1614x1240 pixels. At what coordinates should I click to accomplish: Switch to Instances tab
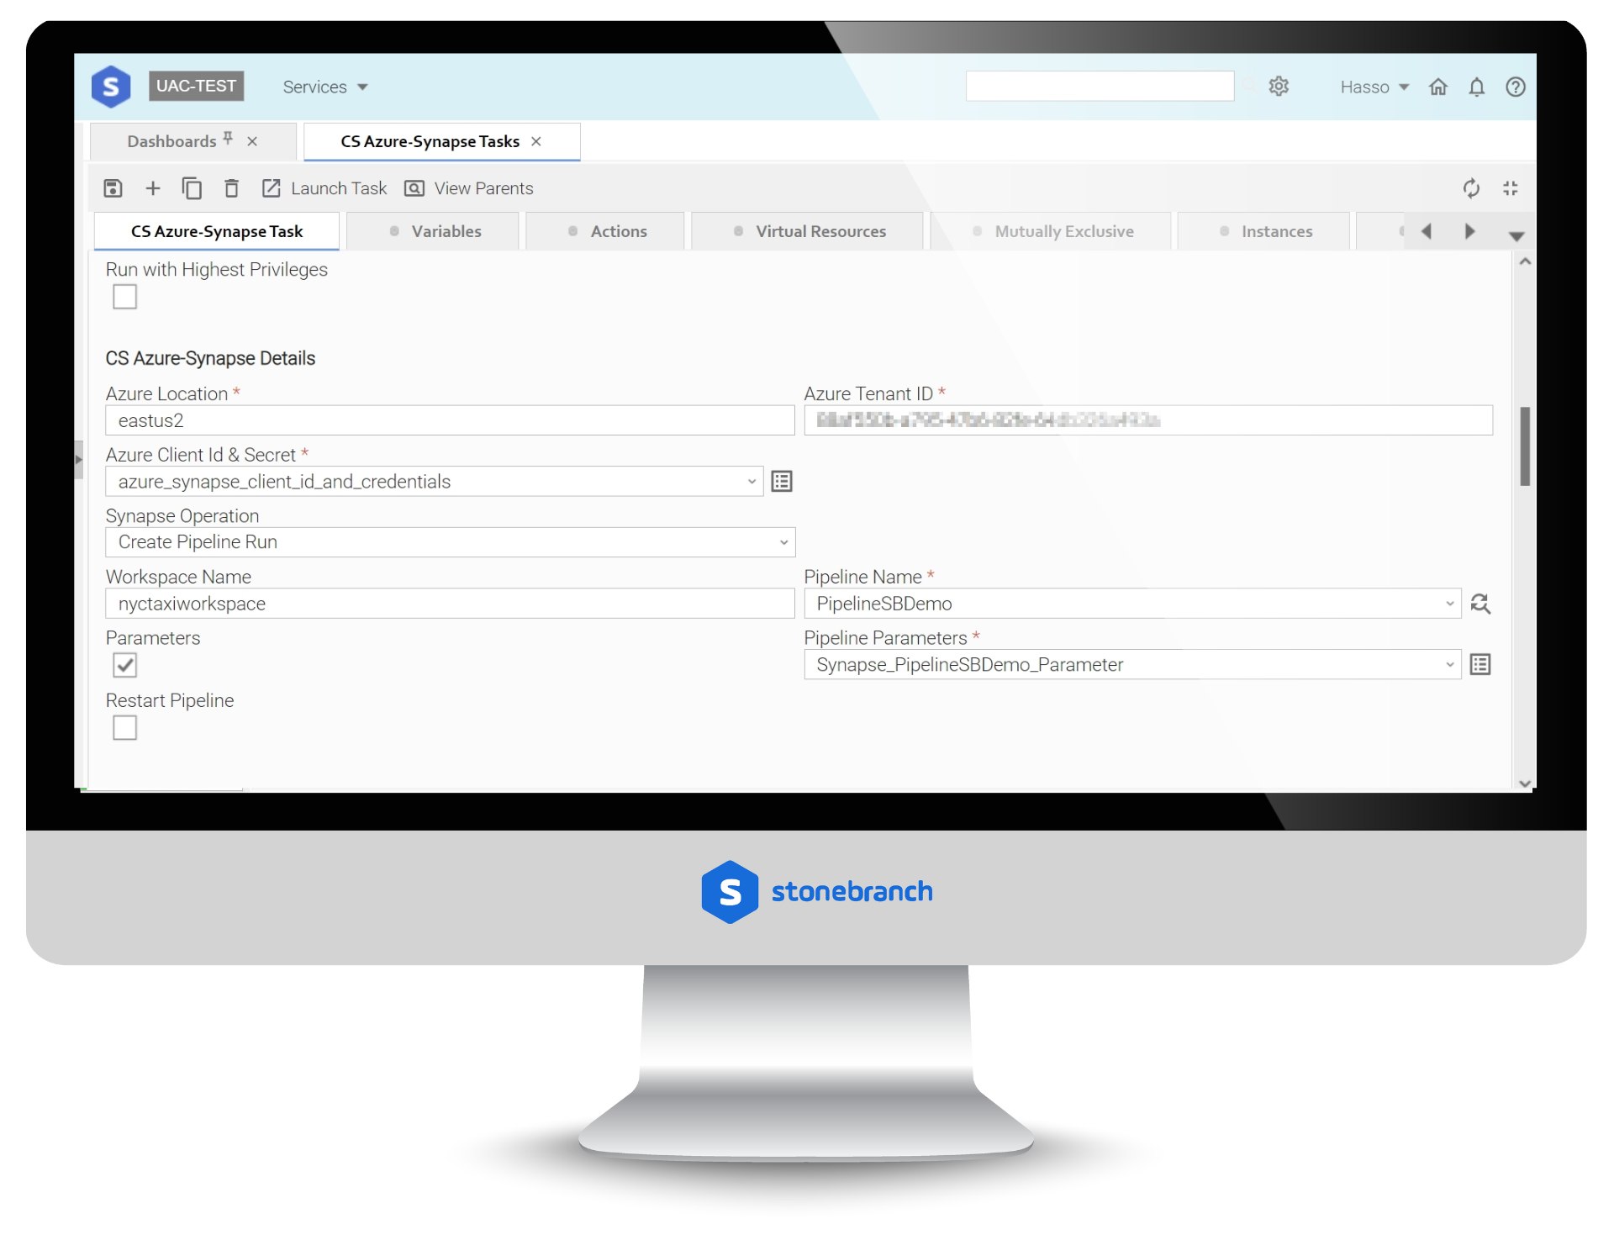click(1263, 231)
